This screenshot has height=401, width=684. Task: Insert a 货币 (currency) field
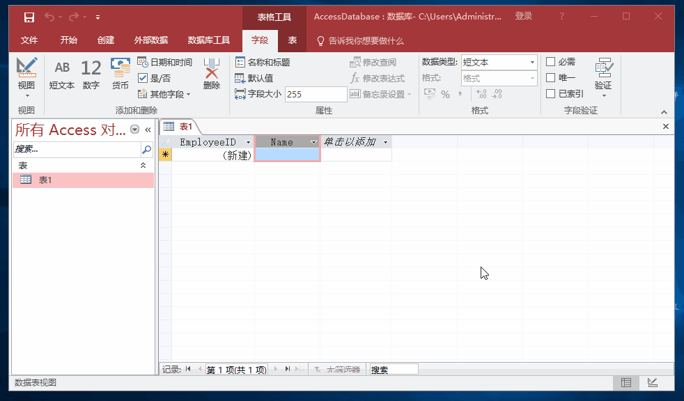click(121, 74)
